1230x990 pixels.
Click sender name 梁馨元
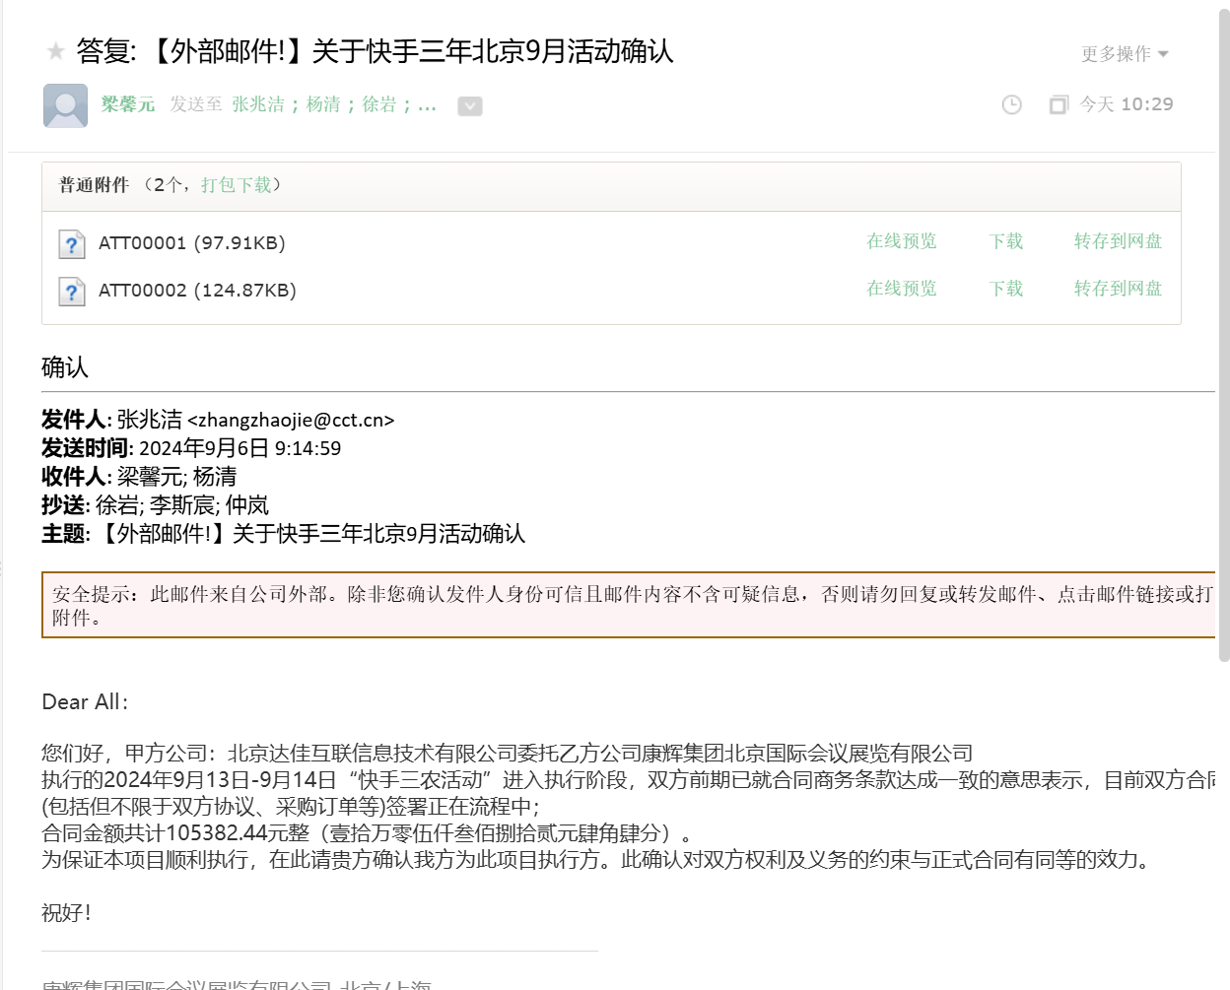click(x=128, y=104)
